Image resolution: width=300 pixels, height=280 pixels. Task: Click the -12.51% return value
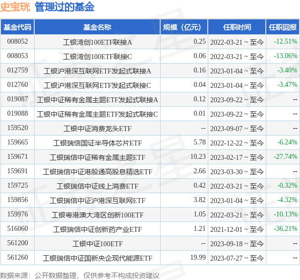[x=286, y=41]
